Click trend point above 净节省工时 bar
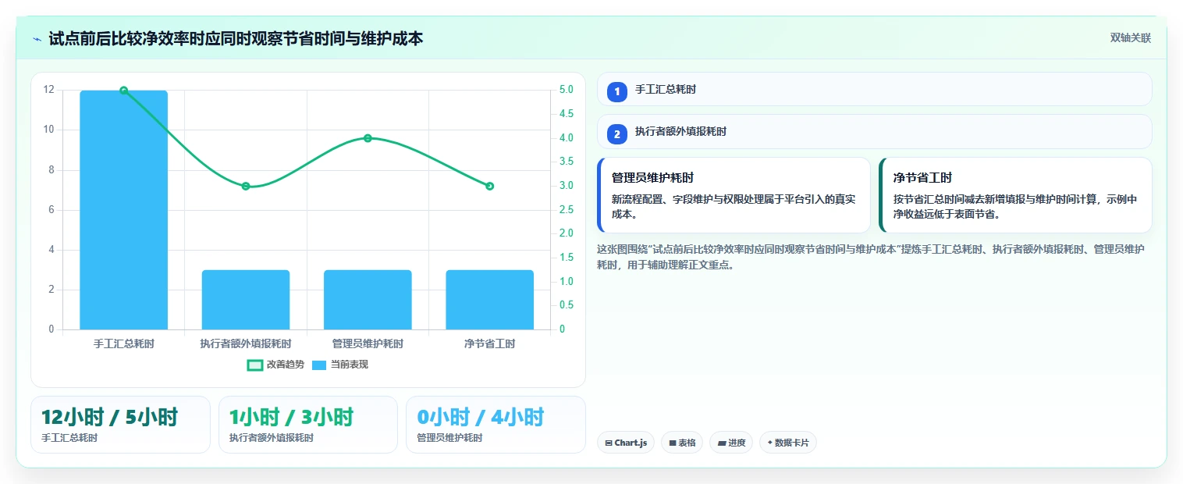The height and width of the screenshot is (484, 1183). [489, 186]
